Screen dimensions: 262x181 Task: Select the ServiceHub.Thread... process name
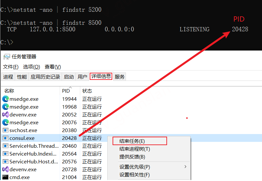34,146
